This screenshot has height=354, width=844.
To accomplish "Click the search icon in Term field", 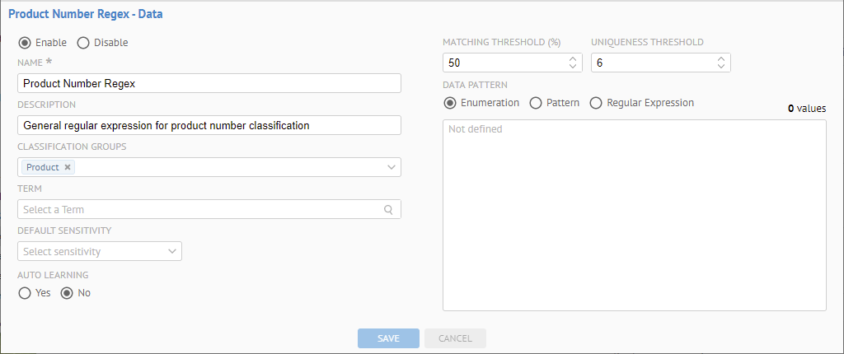I will (389, 209).
